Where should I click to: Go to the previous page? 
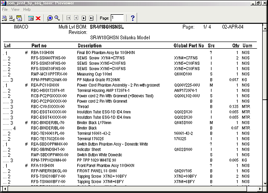click(76, 18)
